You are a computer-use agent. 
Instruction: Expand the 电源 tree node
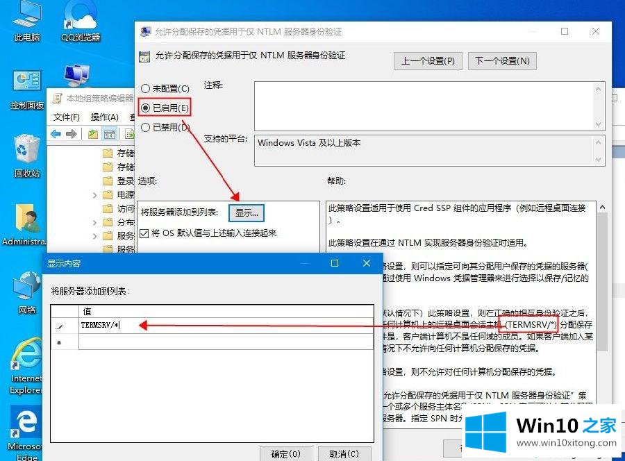pos(95,195)
